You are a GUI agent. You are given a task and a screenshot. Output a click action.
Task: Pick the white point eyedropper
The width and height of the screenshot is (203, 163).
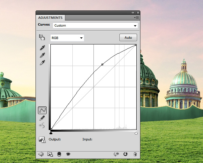click(43, 63)
